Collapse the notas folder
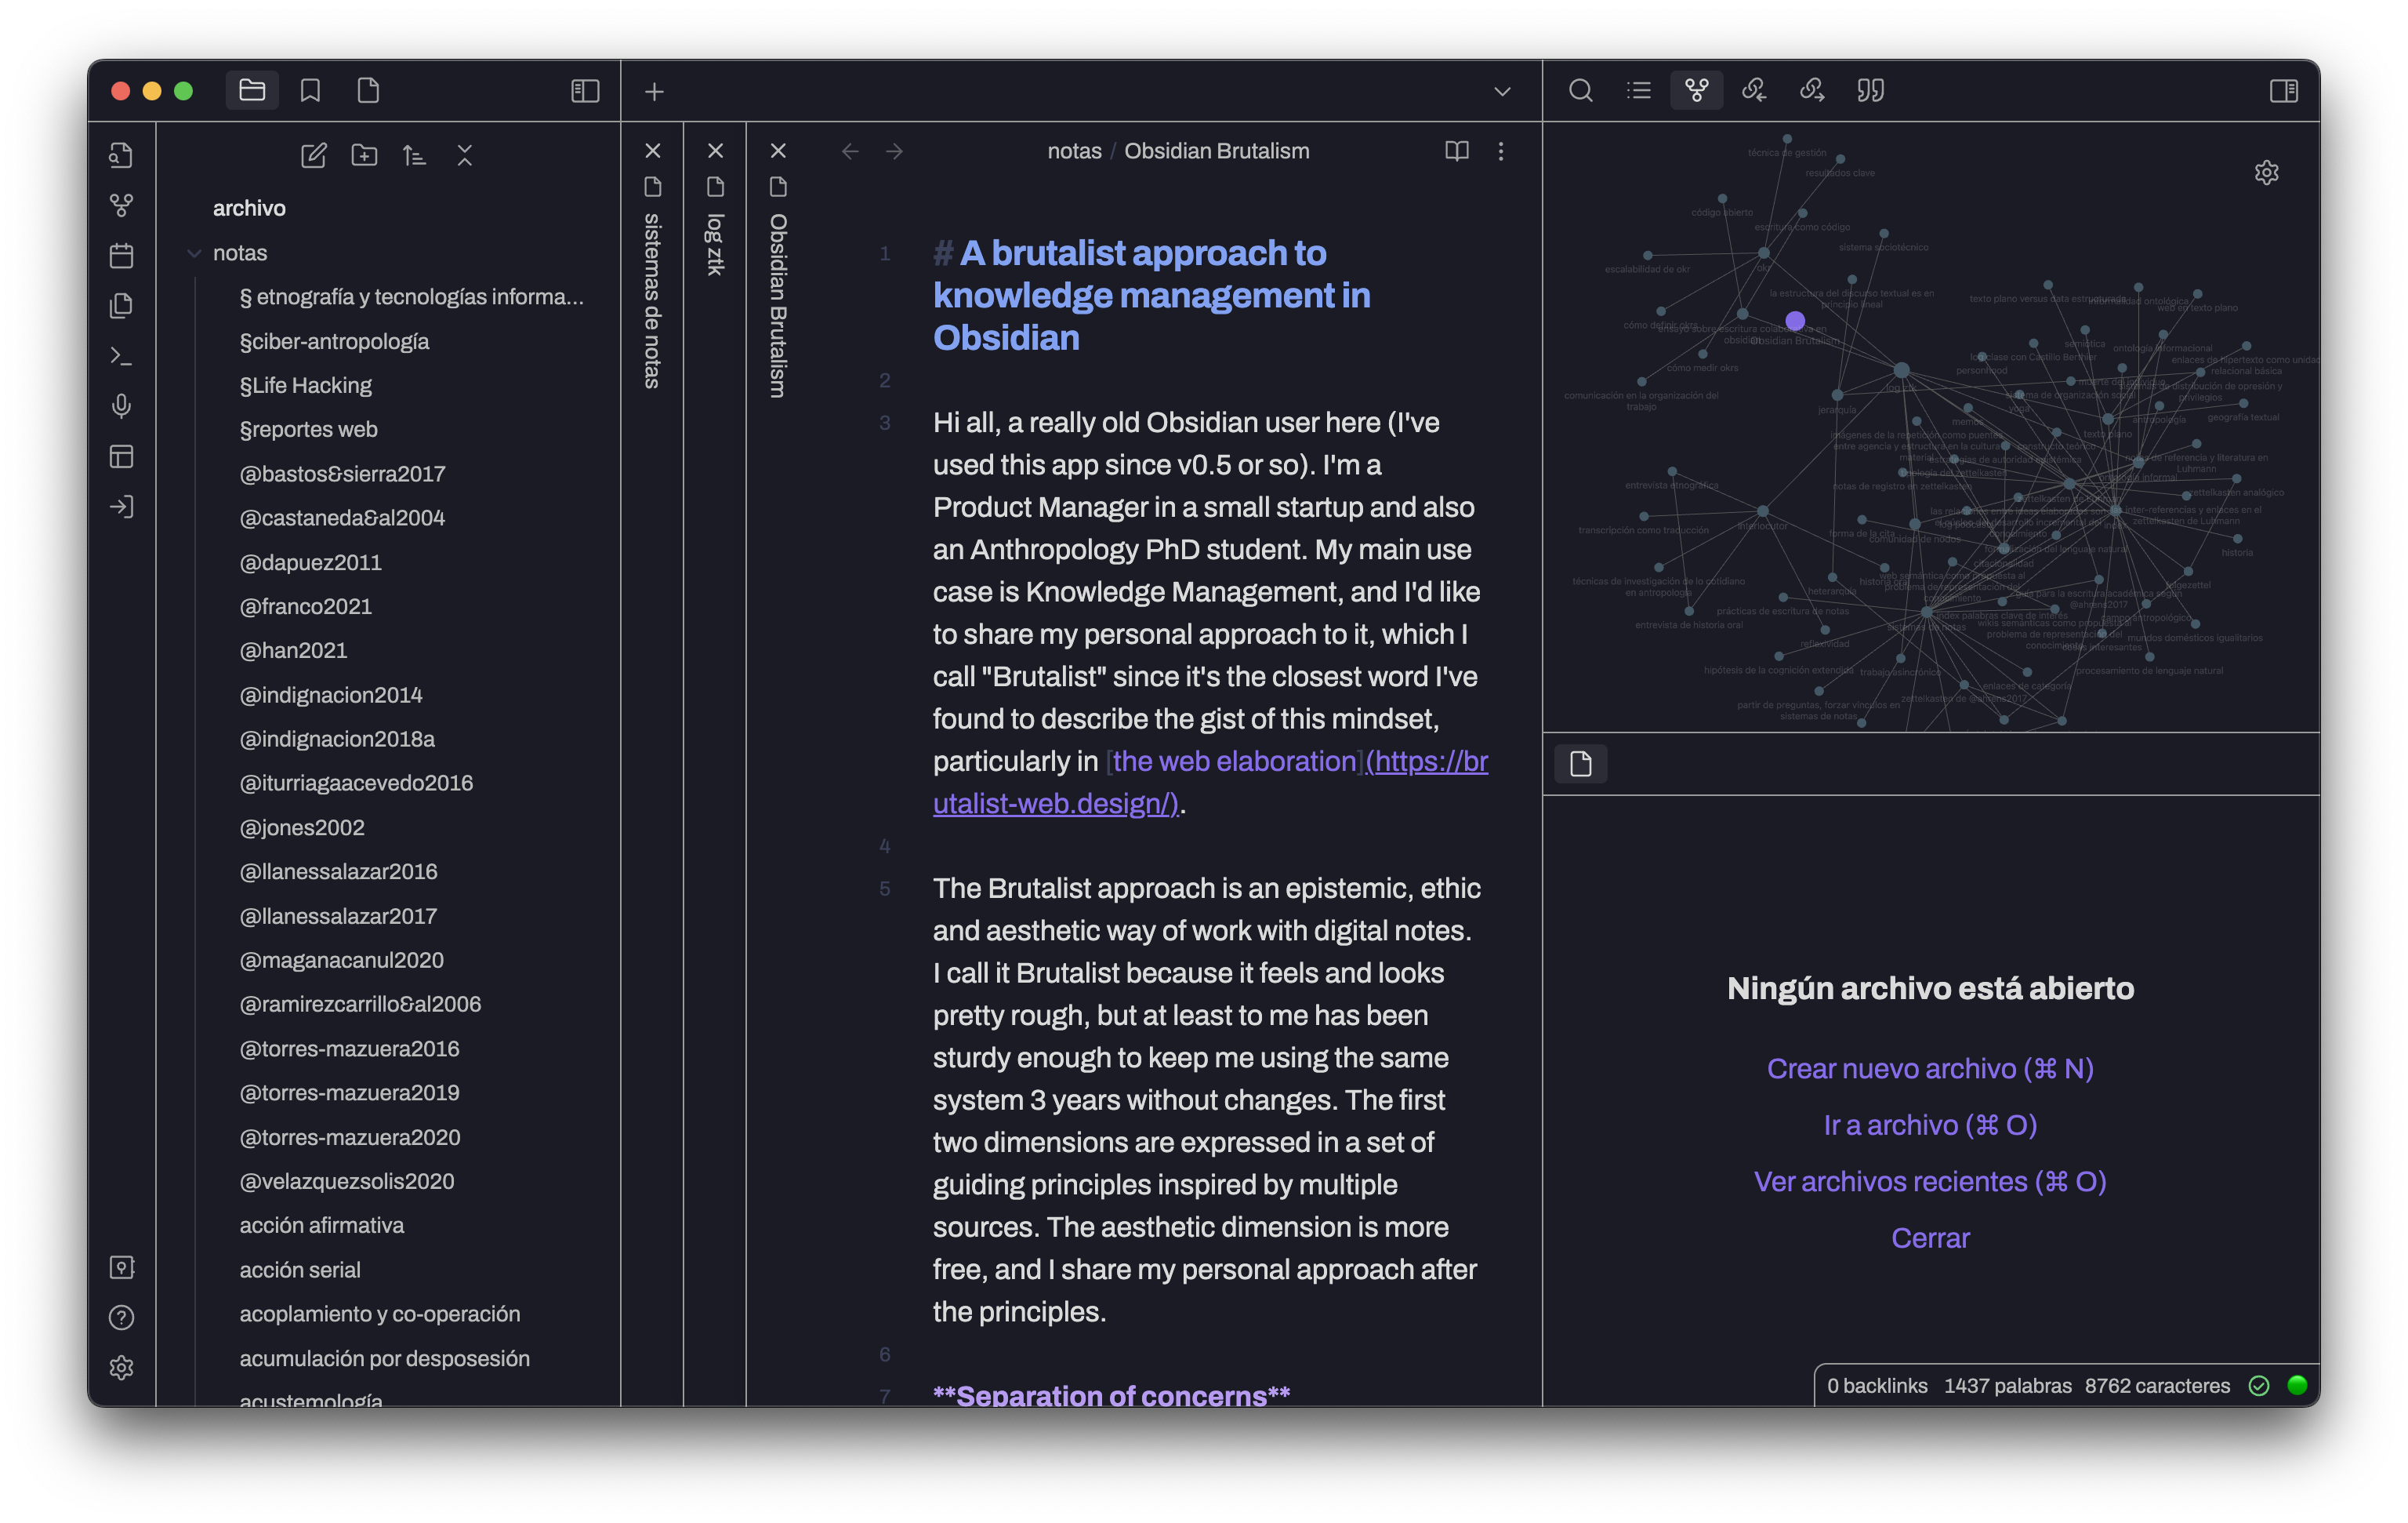 (194, 253)
